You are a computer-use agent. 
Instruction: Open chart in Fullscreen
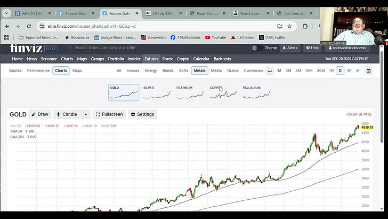109,114
